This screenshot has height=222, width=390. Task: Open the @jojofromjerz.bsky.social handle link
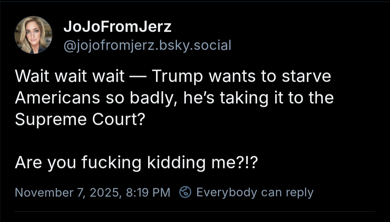pos(147,45)
